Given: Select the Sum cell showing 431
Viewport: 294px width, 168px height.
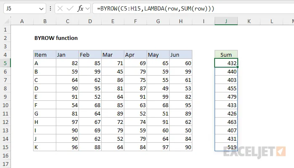Looking at the screenshot, I should click(x=226, y=139).
